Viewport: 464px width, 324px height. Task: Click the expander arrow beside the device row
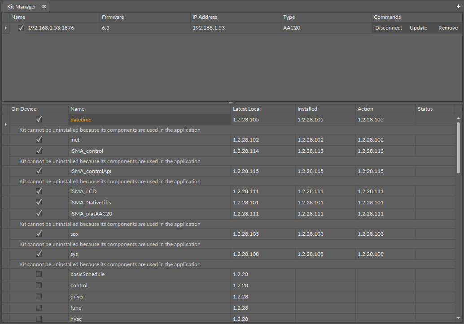(5, 27)
